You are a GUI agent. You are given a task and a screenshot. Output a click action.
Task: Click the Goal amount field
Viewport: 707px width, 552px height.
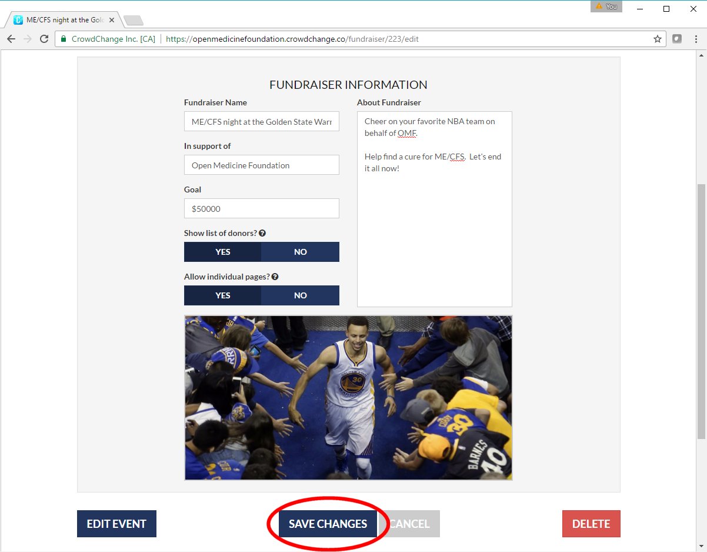(262, 208)
